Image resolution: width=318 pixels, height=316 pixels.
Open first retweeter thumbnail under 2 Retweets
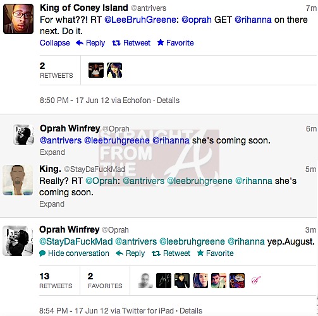(96, 70)
